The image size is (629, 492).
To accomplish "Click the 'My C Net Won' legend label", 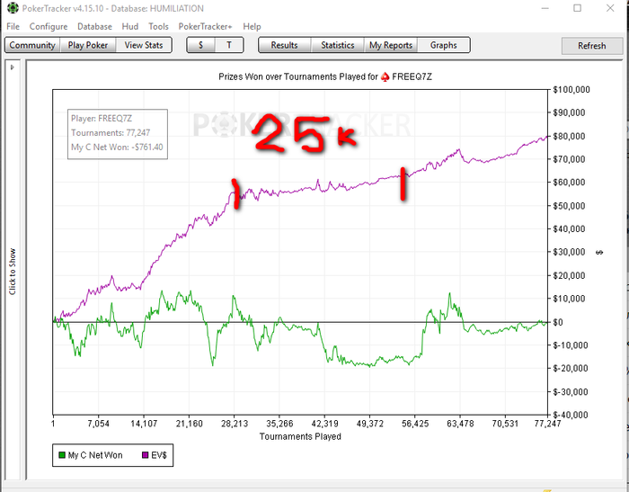I will 95,455.
